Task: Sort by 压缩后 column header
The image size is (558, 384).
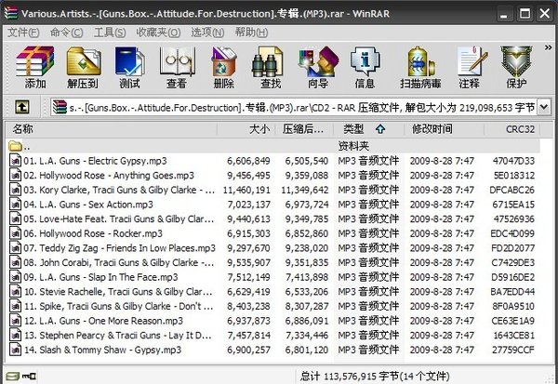Action: tap(304, 129)
